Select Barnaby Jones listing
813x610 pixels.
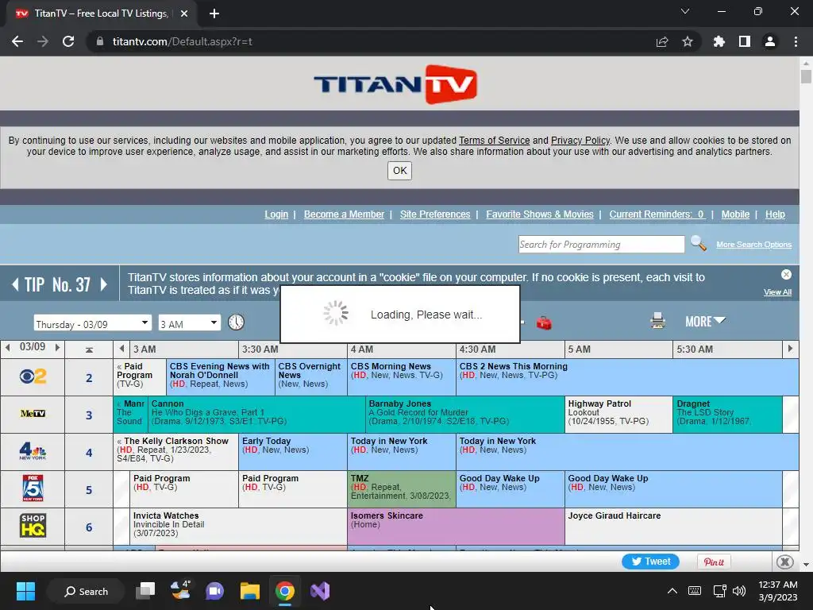464,415
